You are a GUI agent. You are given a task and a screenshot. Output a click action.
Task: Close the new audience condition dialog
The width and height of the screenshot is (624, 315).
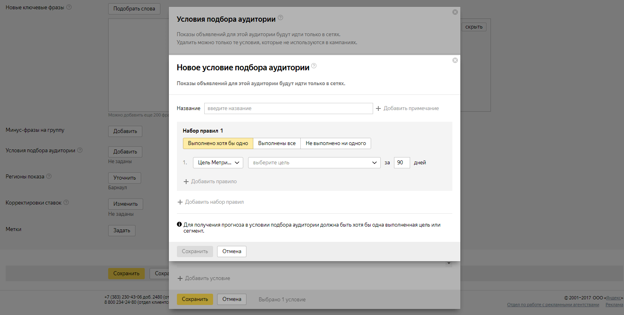coord(455,60)
